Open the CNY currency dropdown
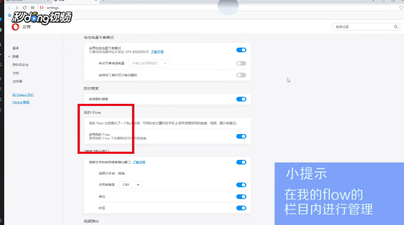 130,185
